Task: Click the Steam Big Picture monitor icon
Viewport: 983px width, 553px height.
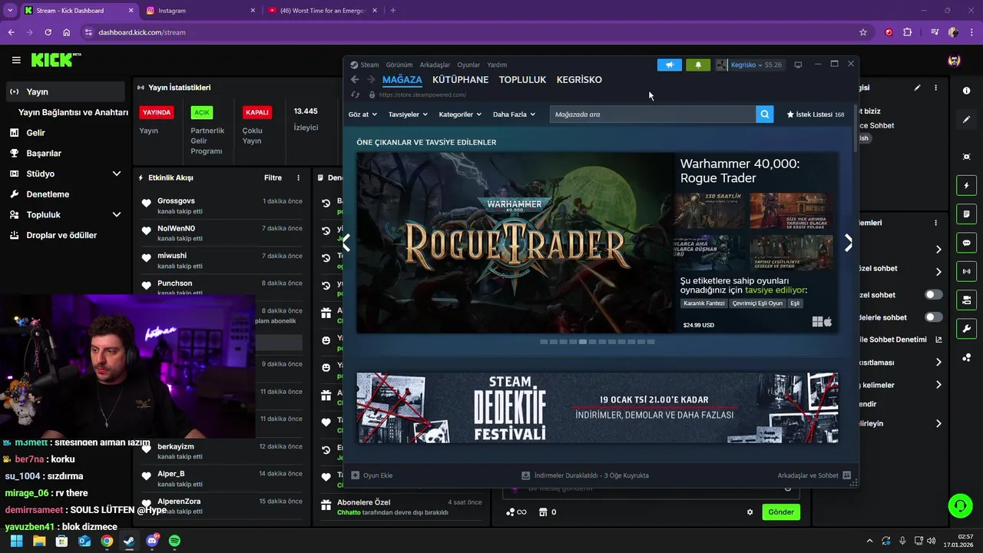Action: pos(798,65)
